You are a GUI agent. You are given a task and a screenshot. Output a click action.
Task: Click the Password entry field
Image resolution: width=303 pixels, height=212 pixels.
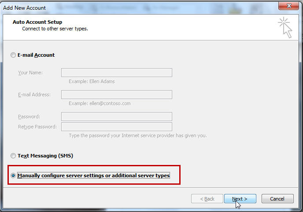tap(116, 117)
